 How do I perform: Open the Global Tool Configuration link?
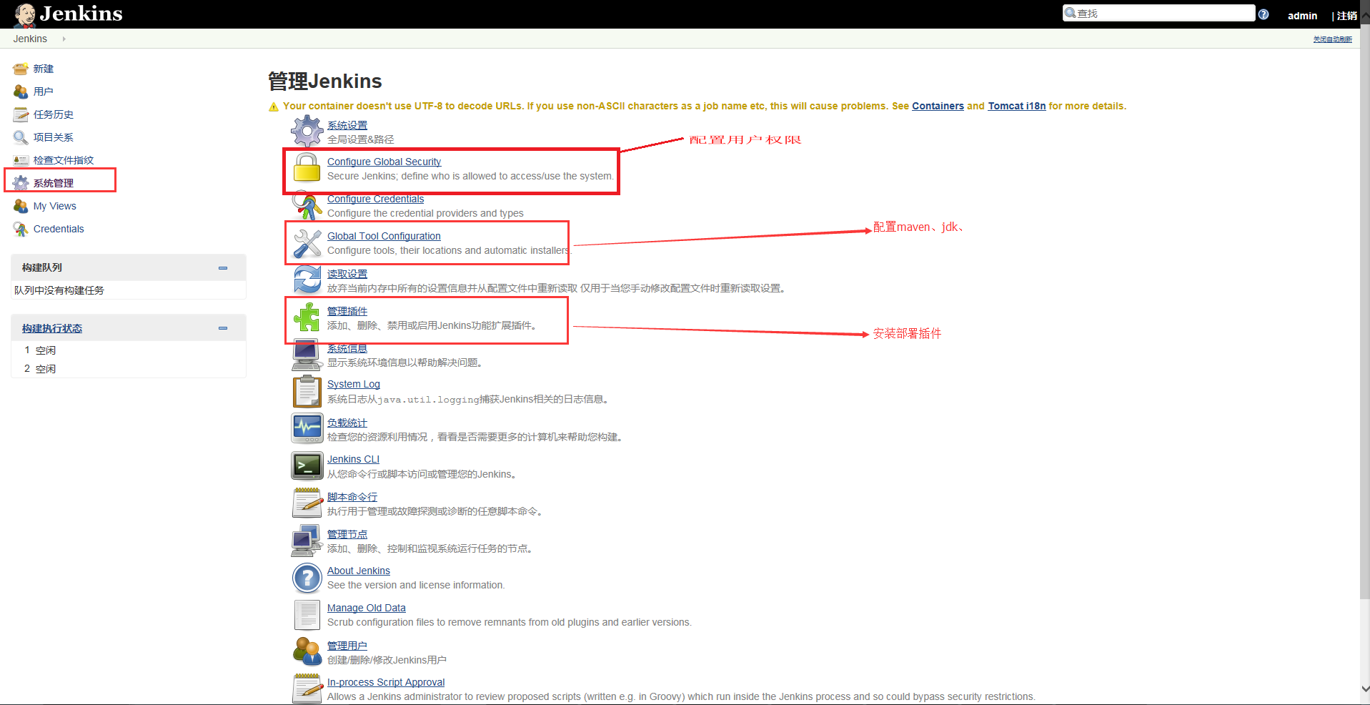pyautogui.click(x=384, y=236)
